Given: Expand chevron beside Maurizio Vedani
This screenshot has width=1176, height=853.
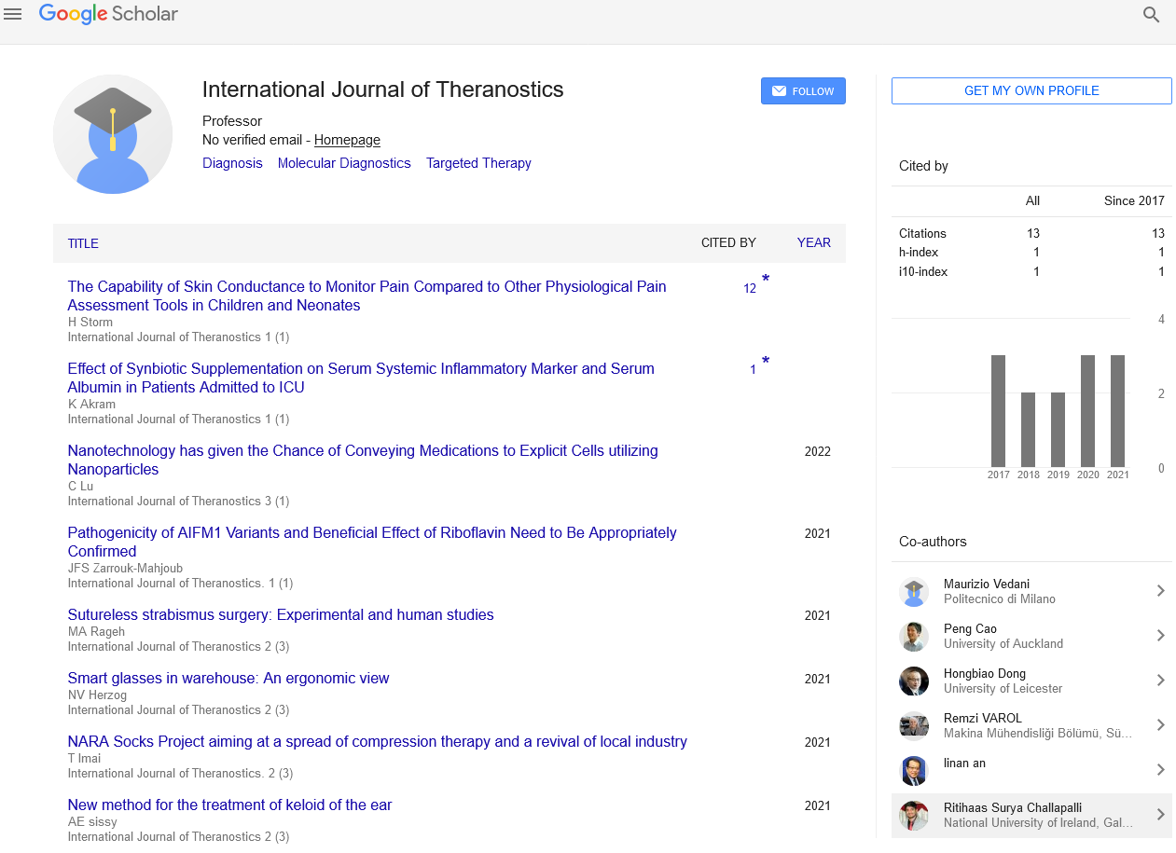Looking at the screenshot, I should click(1160, 591).
